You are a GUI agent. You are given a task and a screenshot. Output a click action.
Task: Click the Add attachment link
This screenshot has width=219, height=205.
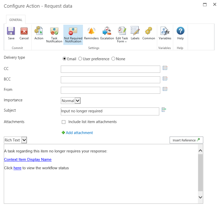coord(79,133)
